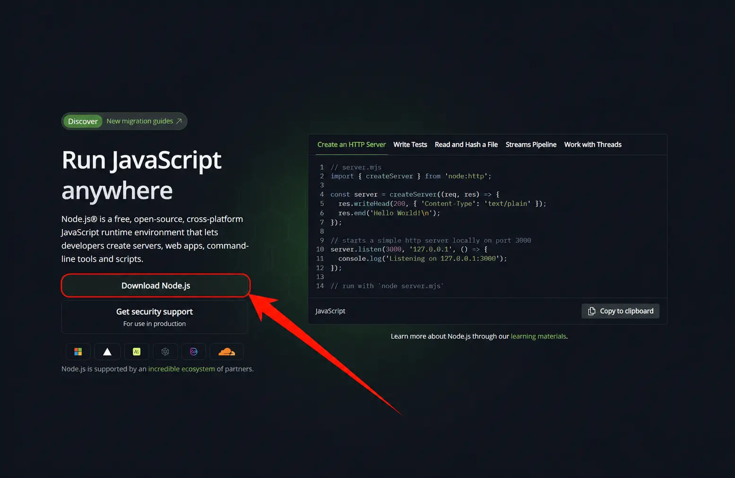Switch to the Work with Threads tab
The width and height of the screenshot is (735, 478).
point(593,145)
